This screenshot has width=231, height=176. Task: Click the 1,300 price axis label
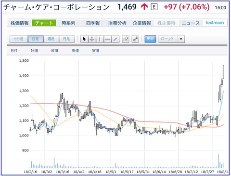coord(24,91)
